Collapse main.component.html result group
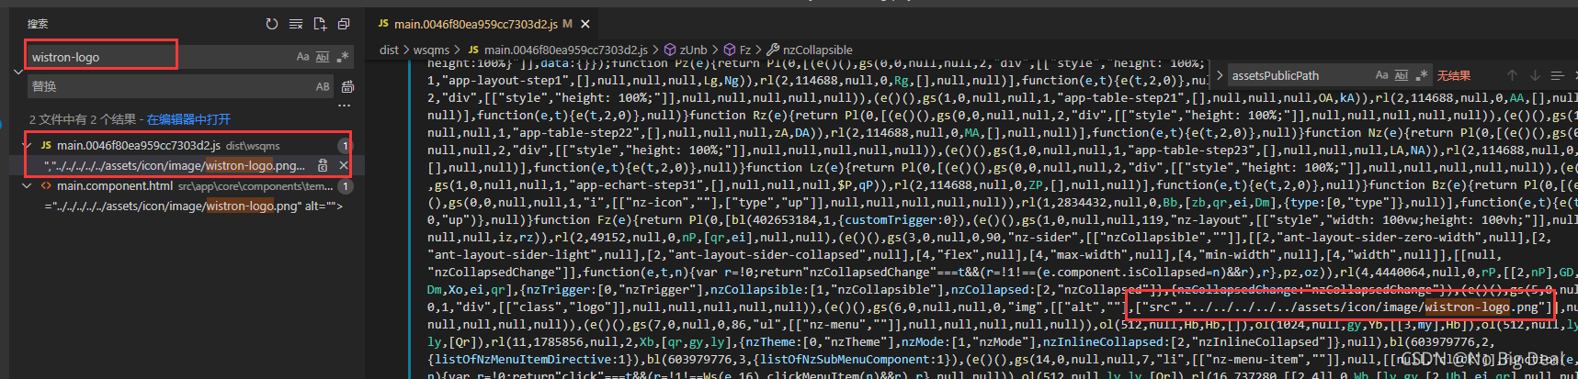The height and width of the screenshot is (379, 1578). 27,185
